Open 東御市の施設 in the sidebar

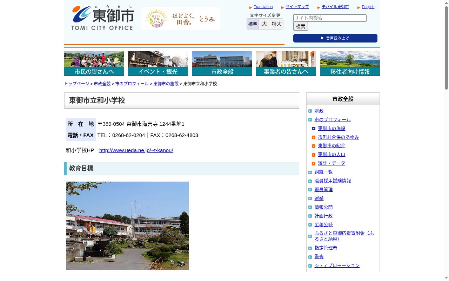[331, 129]
